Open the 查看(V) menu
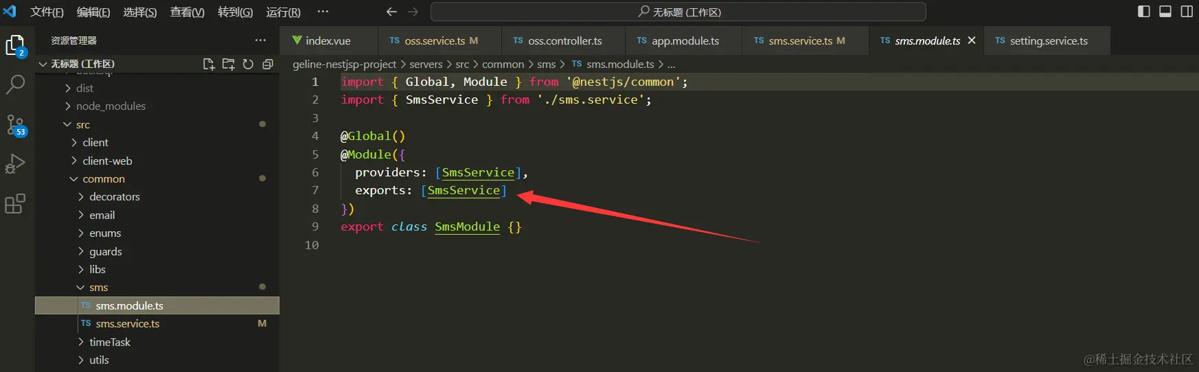Image resolution: width=1199 pixels, height=372 pixels. (187, 12)
